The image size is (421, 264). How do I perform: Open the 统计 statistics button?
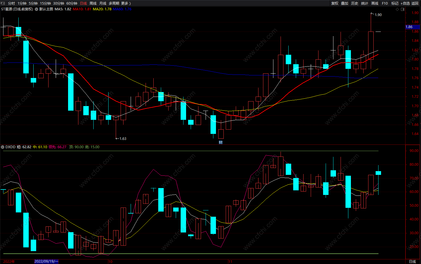pos(365,3)
